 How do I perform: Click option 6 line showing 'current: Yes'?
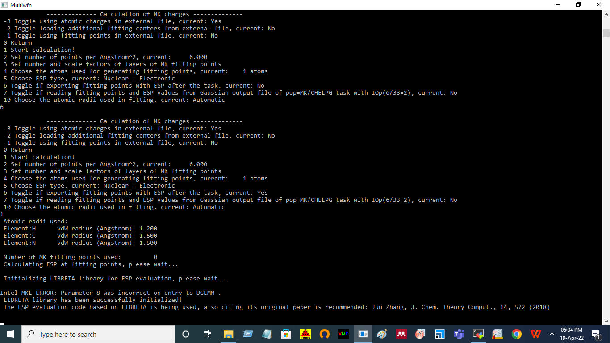pyautogui.click(x=136, y=192)
